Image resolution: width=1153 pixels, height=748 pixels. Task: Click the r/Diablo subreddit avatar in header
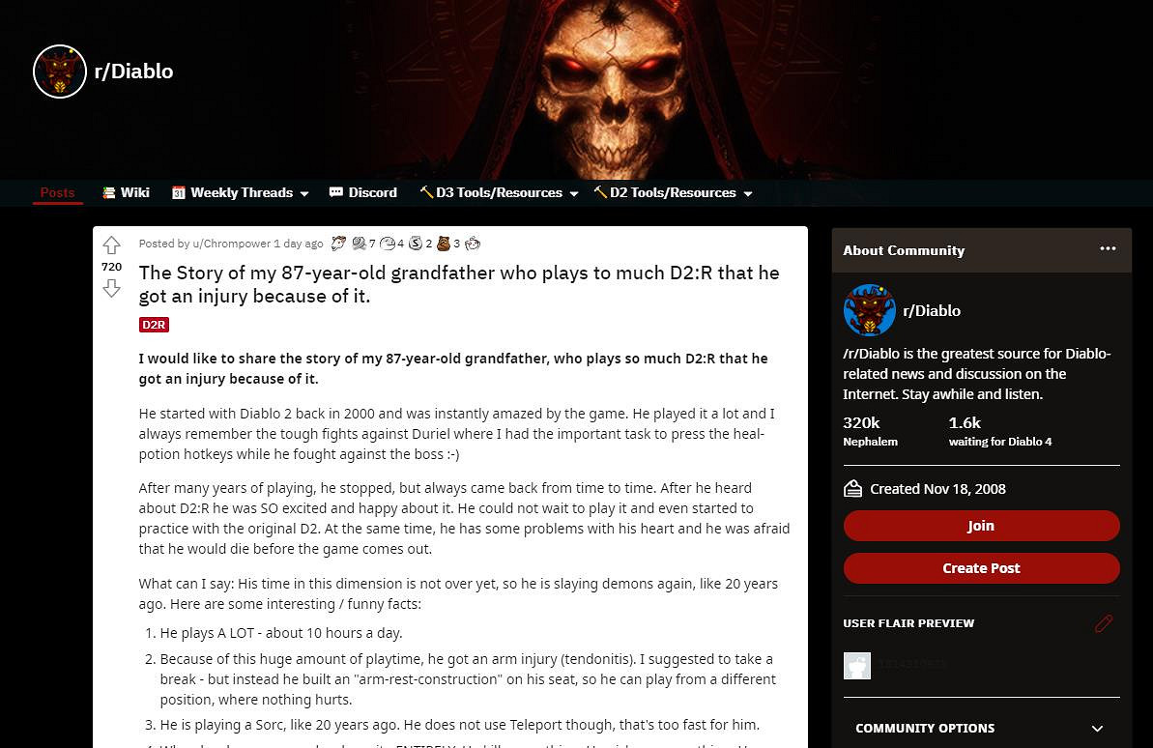coord(60,72)
